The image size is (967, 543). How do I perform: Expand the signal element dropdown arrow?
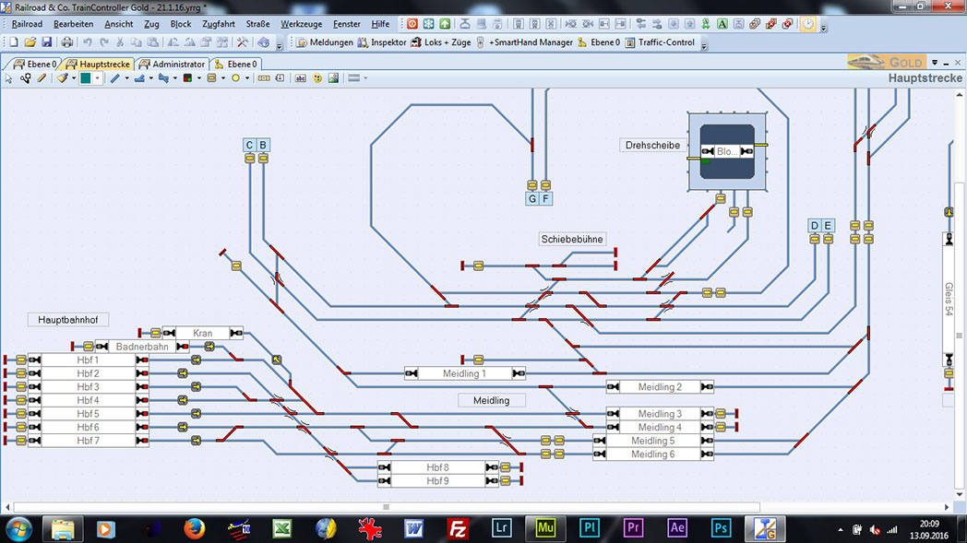199,79
